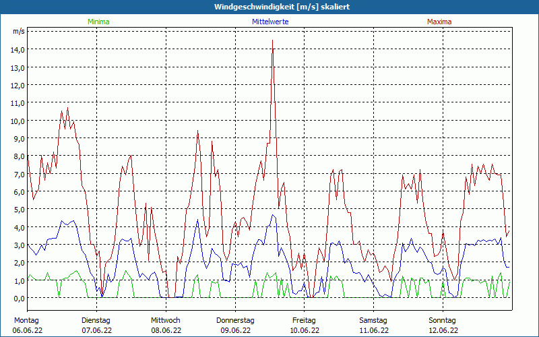The height and width of the screenshot is (337, 539).
Task: Click the '0,0' y-axis value
Action: pos(19,298)
